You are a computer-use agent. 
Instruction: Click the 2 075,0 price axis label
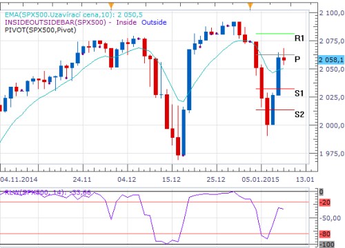(332, 41)
